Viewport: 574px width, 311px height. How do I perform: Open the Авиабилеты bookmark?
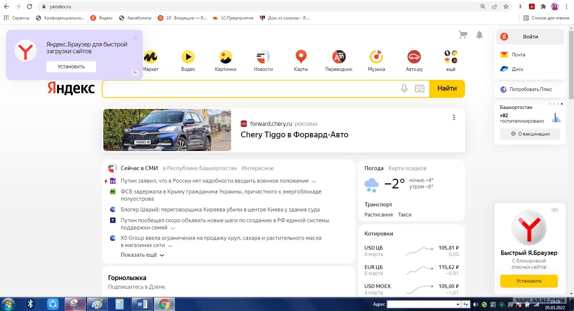point(135,18)
